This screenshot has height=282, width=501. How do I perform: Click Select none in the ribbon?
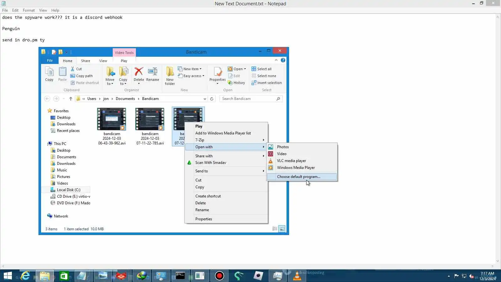click(264, 76)
